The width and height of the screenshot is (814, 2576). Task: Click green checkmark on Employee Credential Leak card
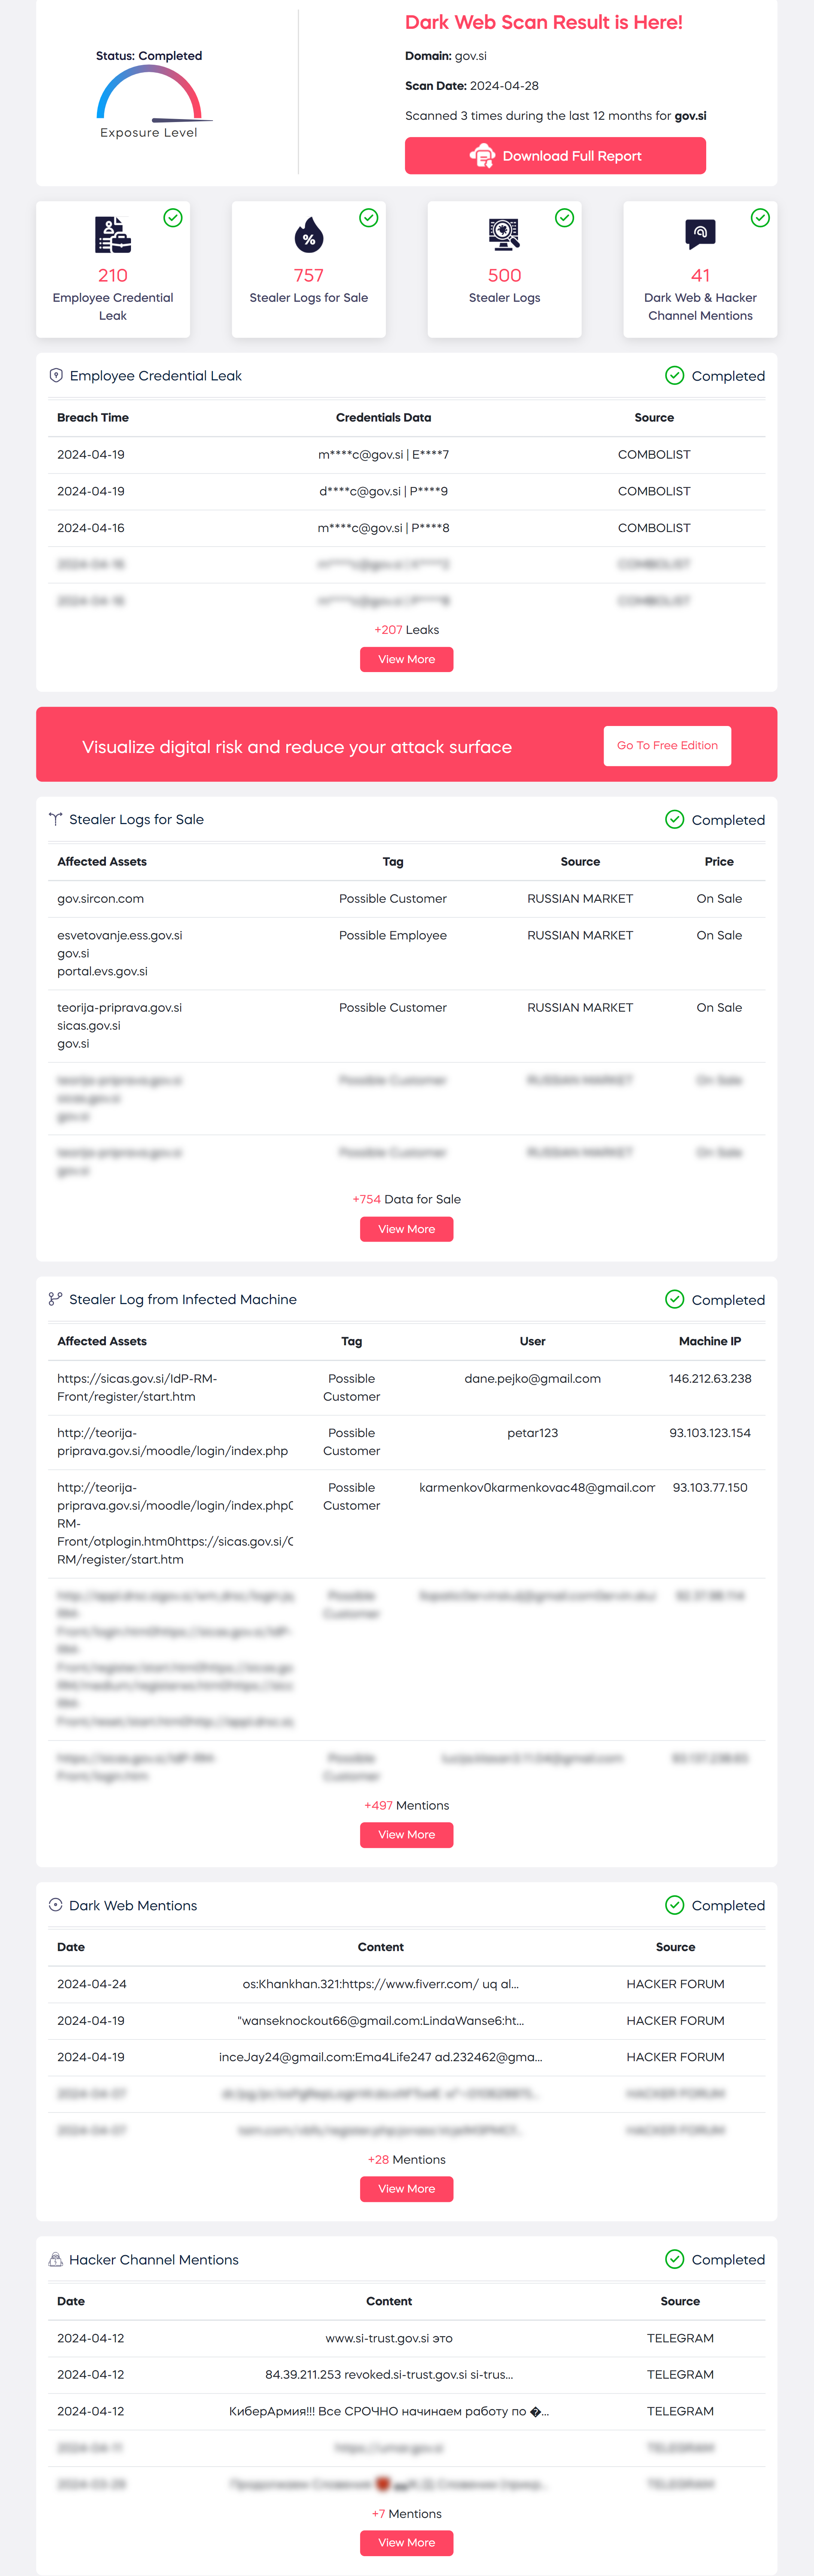(x=173, y=218)
